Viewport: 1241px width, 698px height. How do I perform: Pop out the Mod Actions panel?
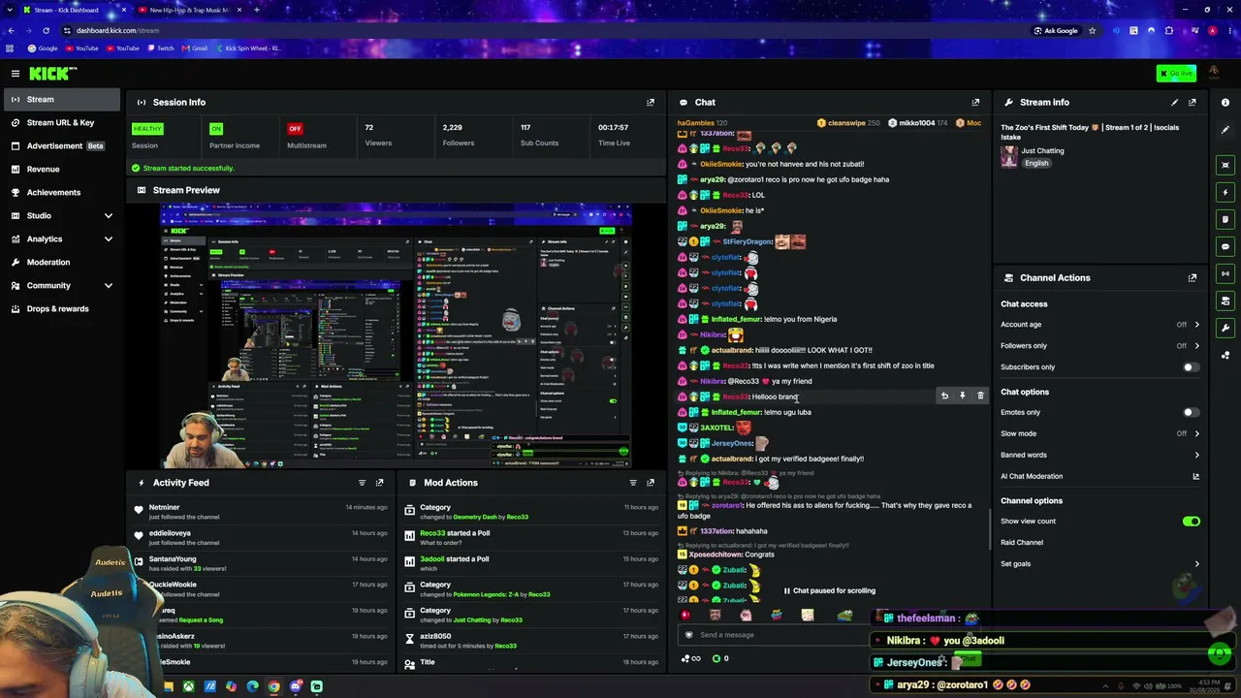click(x=651, y=483)
